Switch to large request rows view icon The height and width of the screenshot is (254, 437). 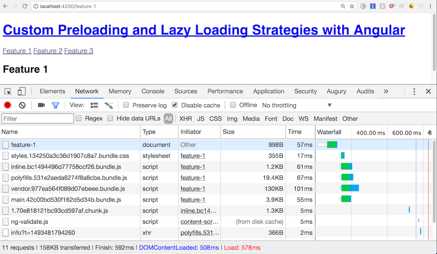pyautogui.click(x=95, y=105)
